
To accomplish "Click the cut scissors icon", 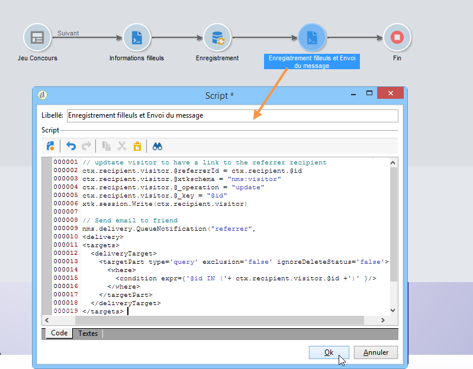I will [x=122, y=146].
